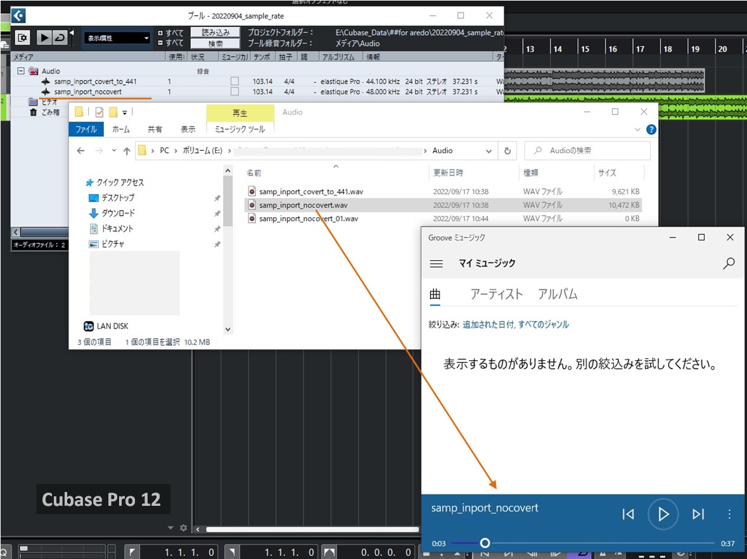This screenshot has width=747, height=559.
Task: Toggle musical mode checkbox for samp_inport_nocovert
Action: point(234,91)
